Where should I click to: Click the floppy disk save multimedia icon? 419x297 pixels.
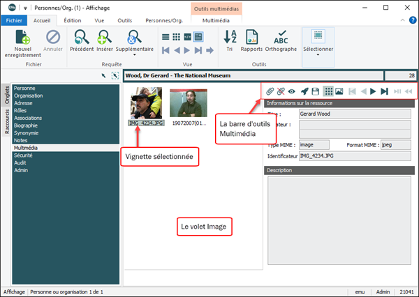tap(316, 91)
